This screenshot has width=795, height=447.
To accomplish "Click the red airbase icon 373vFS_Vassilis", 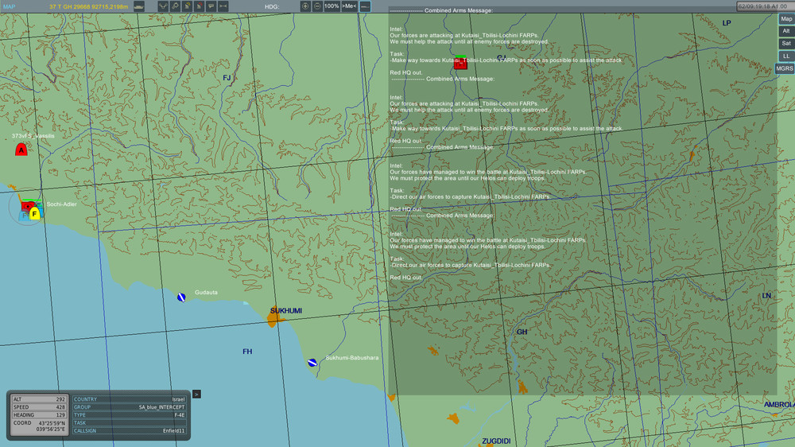I will tap(21, 150).
